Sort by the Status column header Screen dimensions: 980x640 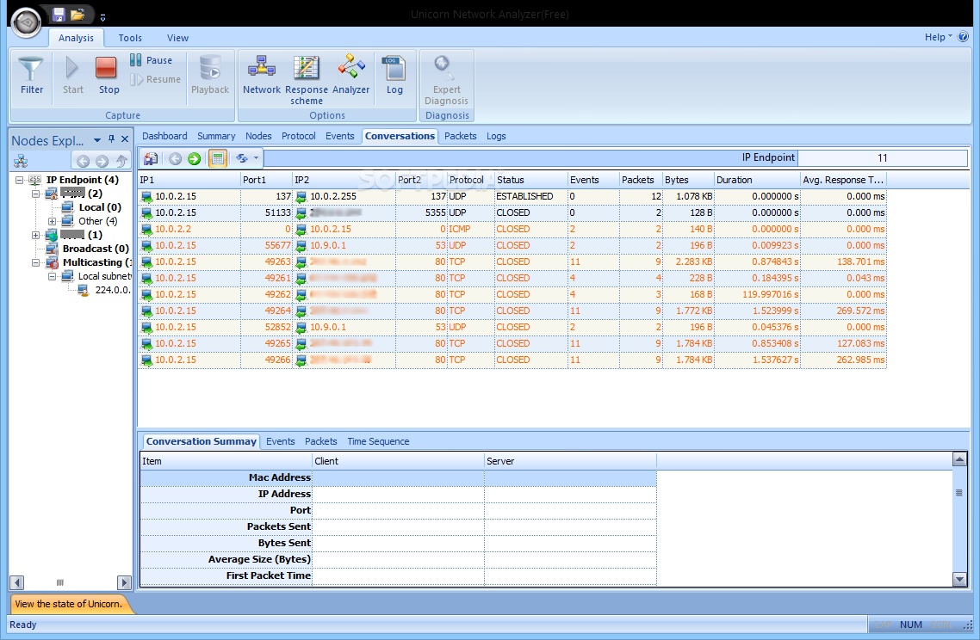(530, 180)
